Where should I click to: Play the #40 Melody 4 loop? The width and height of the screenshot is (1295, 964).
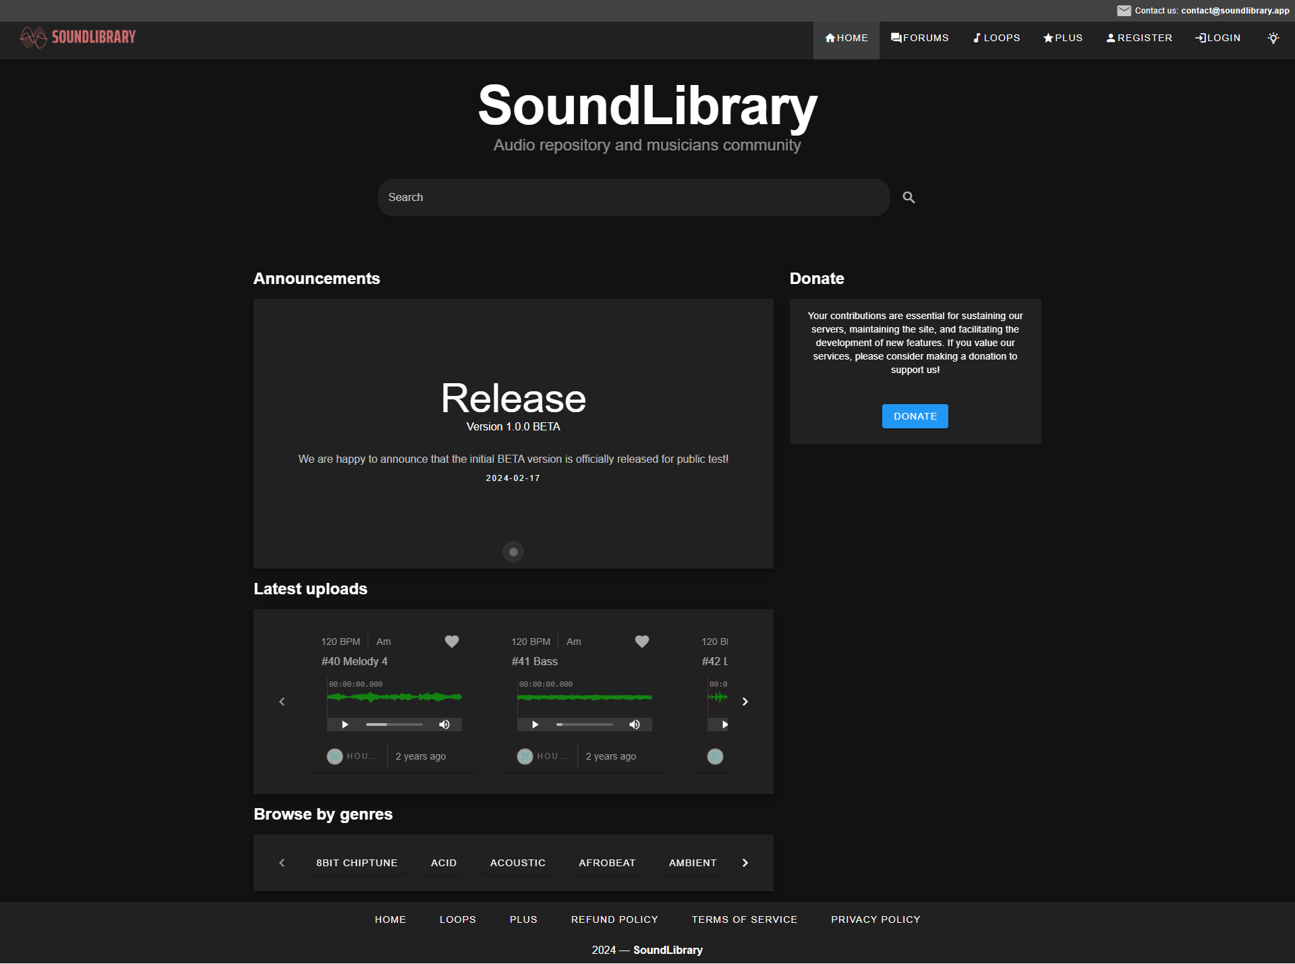(345, 725)
